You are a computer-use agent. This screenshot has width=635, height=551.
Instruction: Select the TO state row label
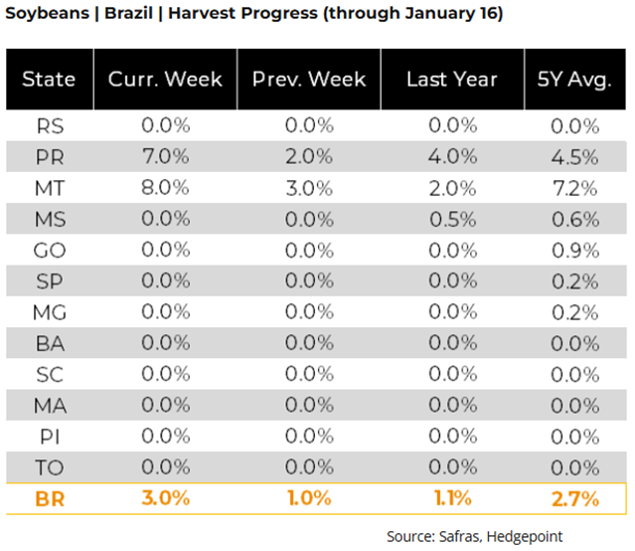[49, 466]
